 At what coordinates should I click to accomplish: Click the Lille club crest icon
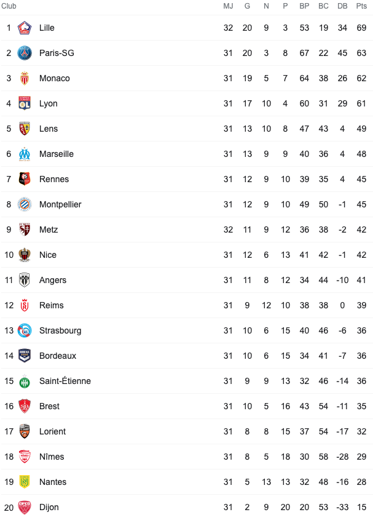coord(25,28)
